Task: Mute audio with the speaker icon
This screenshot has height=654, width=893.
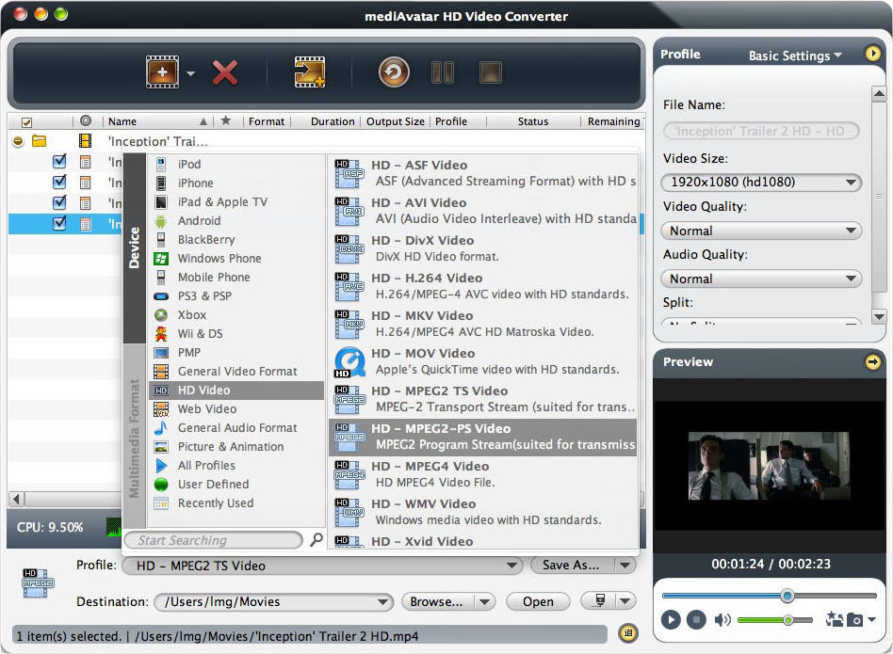Action: tap(723, 619)
